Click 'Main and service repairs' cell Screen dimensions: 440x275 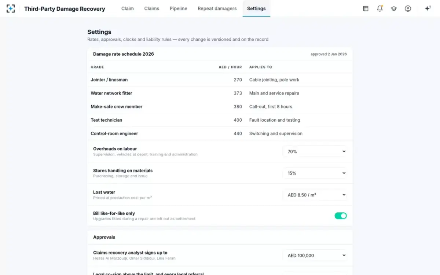point(274,93)
